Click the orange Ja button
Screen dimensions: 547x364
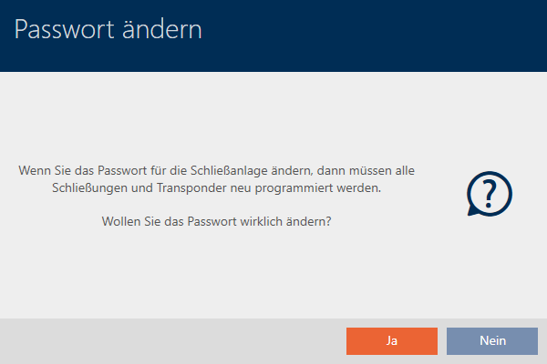click(x=391, y=341)
